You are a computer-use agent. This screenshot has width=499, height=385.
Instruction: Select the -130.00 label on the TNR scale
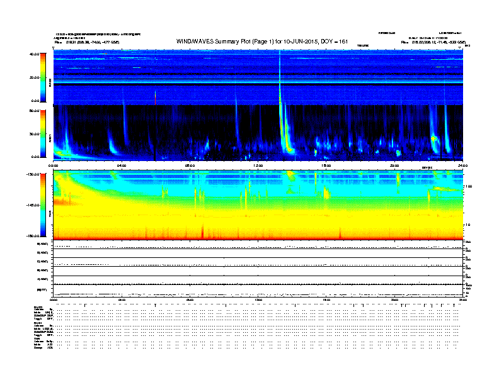[33, 174]
